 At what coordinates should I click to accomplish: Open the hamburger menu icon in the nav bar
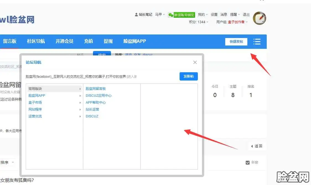click(x=257, y=42)
